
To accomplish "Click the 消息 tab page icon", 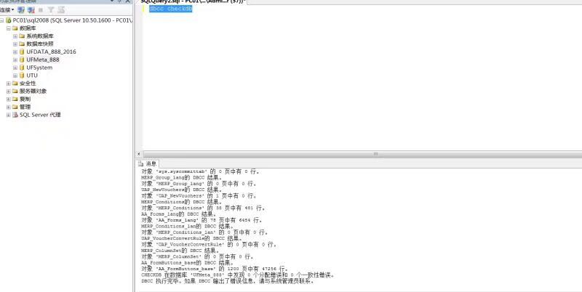I will [140, 163].
